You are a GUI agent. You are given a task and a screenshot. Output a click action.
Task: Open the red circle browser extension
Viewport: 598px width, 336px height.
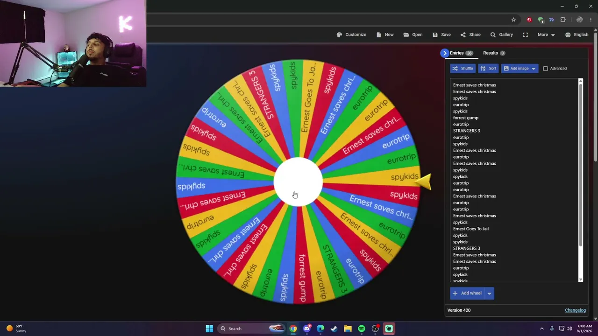pyautogui.click(x=529, y=20)
